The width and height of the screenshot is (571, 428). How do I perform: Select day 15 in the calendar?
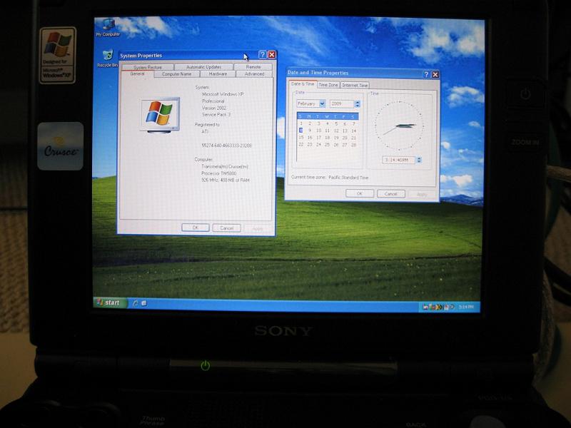click(301, 137)
